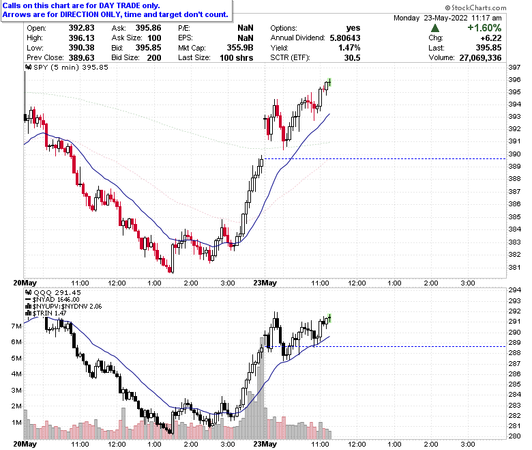Screen dimensions: 532x450
Task: Click the bar icon beside $NYUPV:$NYDNV legend
Action: pos(29,307)
